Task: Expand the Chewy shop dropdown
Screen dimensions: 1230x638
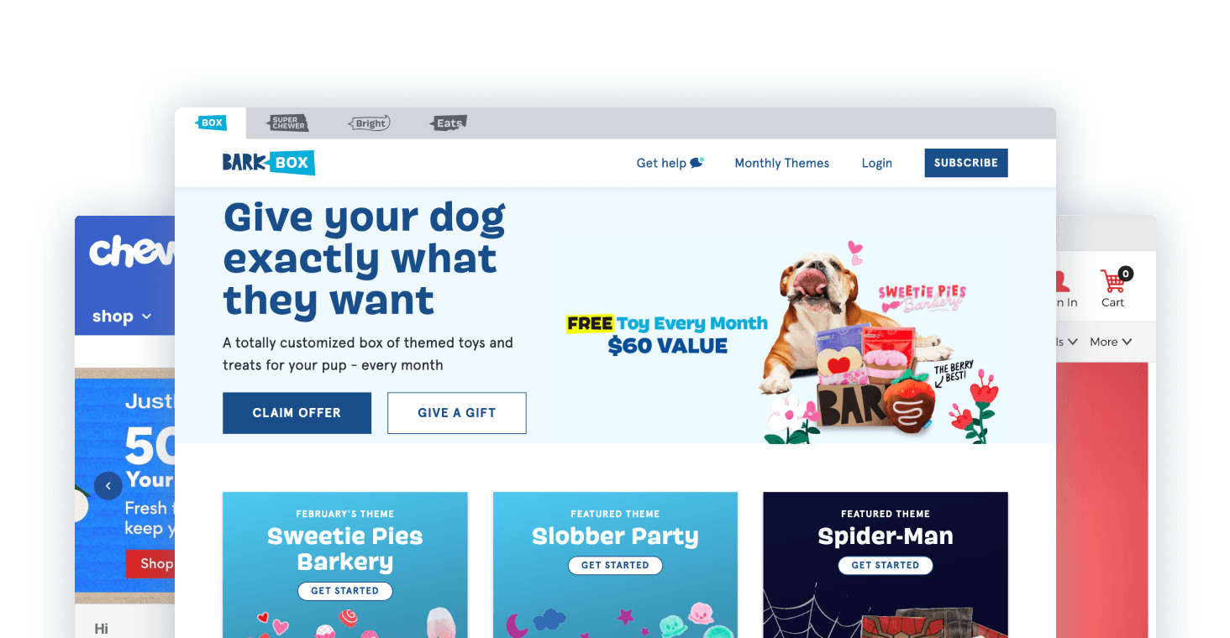Action: (x=122, y=316)
